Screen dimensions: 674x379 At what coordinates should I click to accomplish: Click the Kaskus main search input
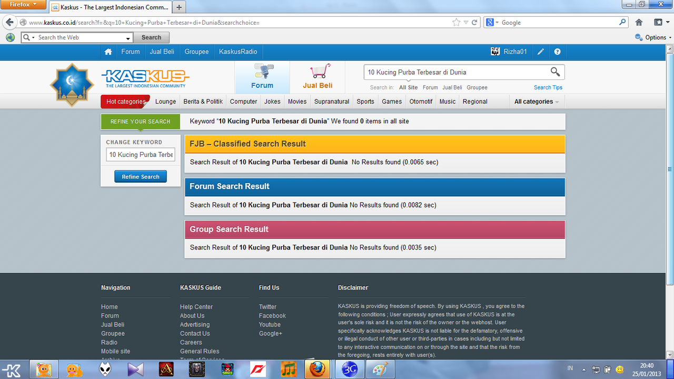coord(455,72)
